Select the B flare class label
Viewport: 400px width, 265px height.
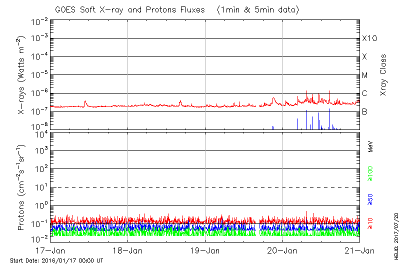click(364, 111)
